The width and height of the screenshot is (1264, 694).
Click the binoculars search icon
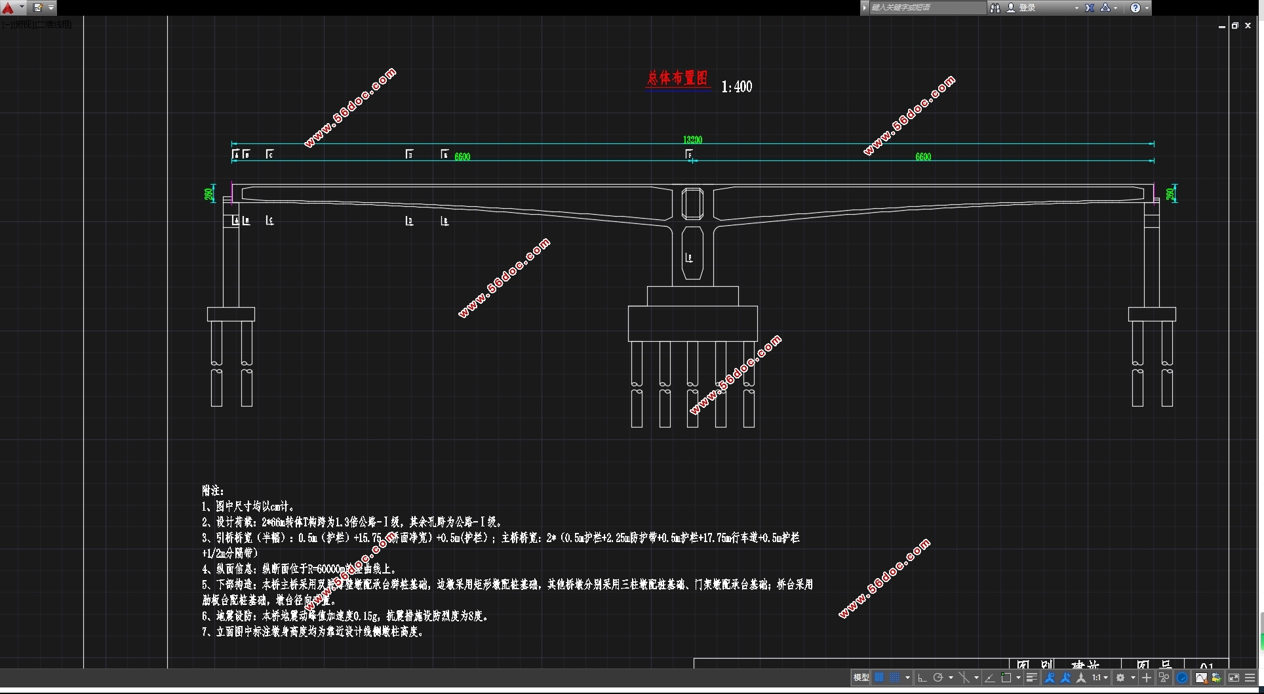click(995, 8)
